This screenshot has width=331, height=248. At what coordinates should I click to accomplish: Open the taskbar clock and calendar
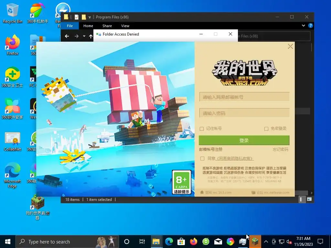pos(303,242)
